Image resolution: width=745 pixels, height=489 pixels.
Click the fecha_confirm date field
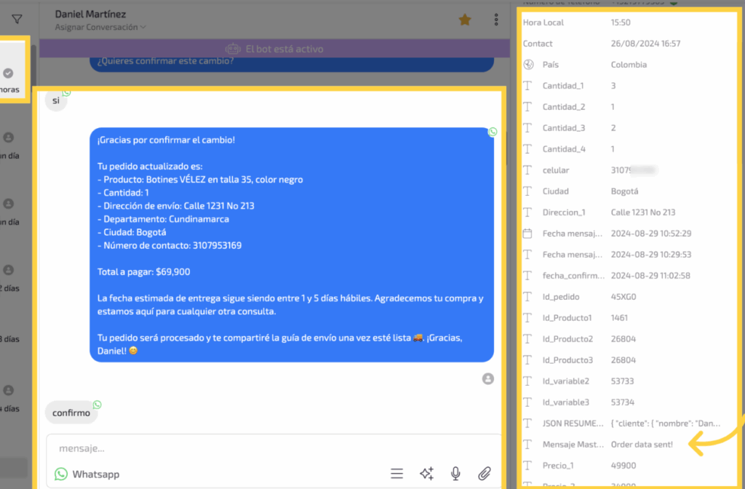(650, 276)
